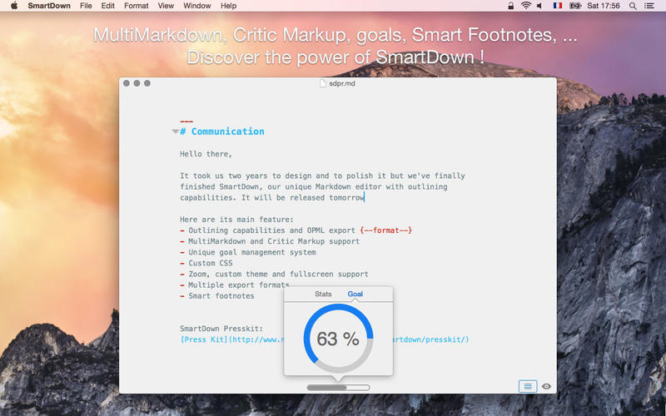Open Notification Center list icon

click(649, 6)
